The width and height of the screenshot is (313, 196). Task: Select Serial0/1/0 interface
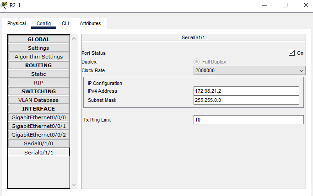[38, 143]
